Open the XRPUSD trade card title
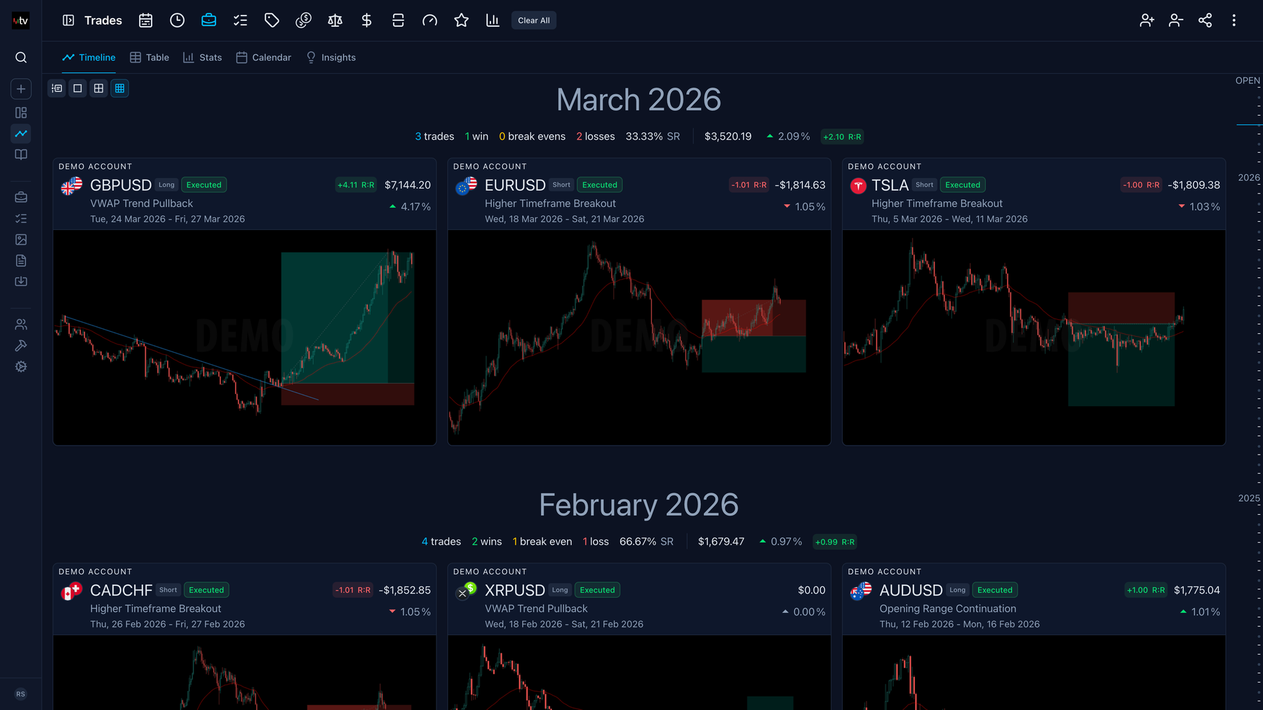The width and height of the screenshot is (1263, 710). click(x=514, y=591)
